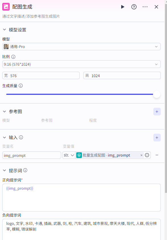
Task: Click the 生成质量 slider handle
Action: (x=157, y=94)
